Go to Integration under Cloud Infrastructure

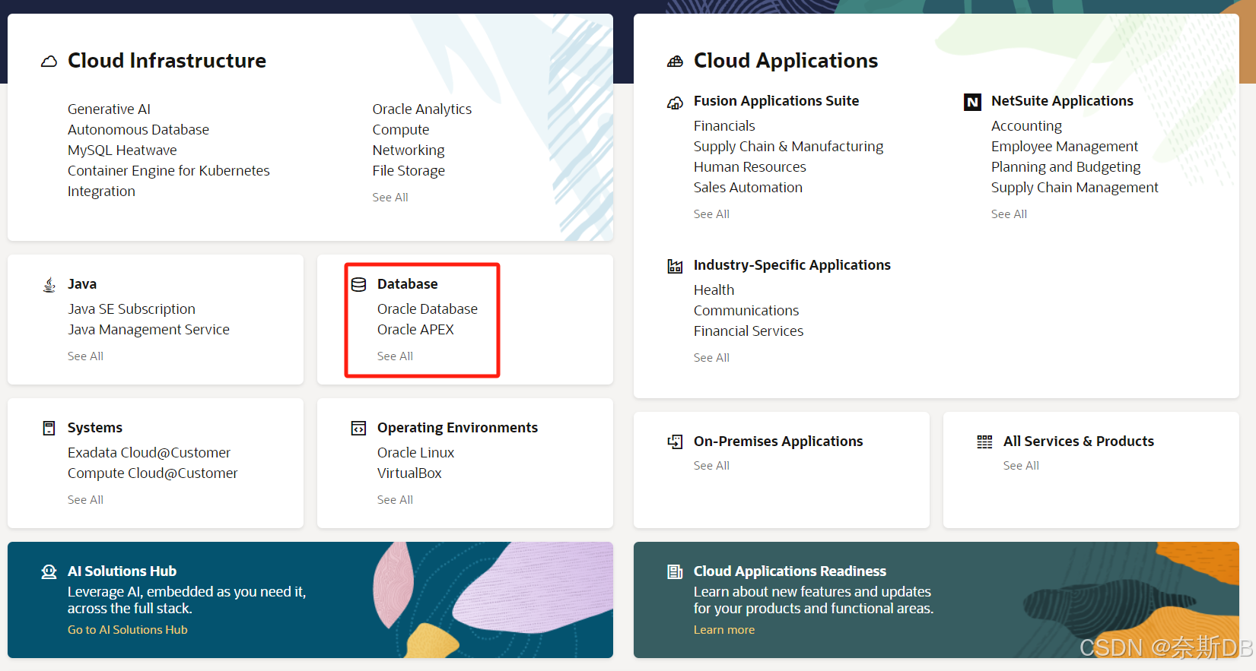click(101, 191)
